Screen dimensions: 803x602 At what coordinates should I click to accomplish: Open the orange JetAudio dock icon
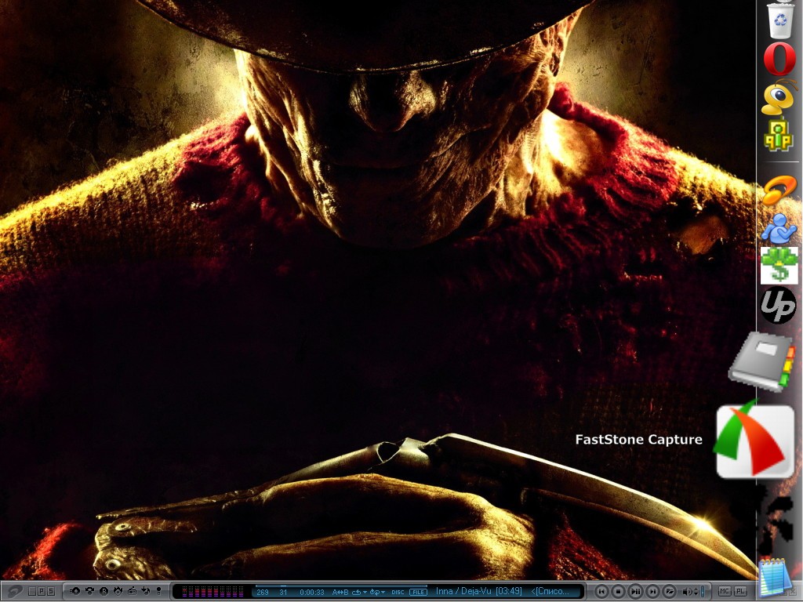pos(779,190)
